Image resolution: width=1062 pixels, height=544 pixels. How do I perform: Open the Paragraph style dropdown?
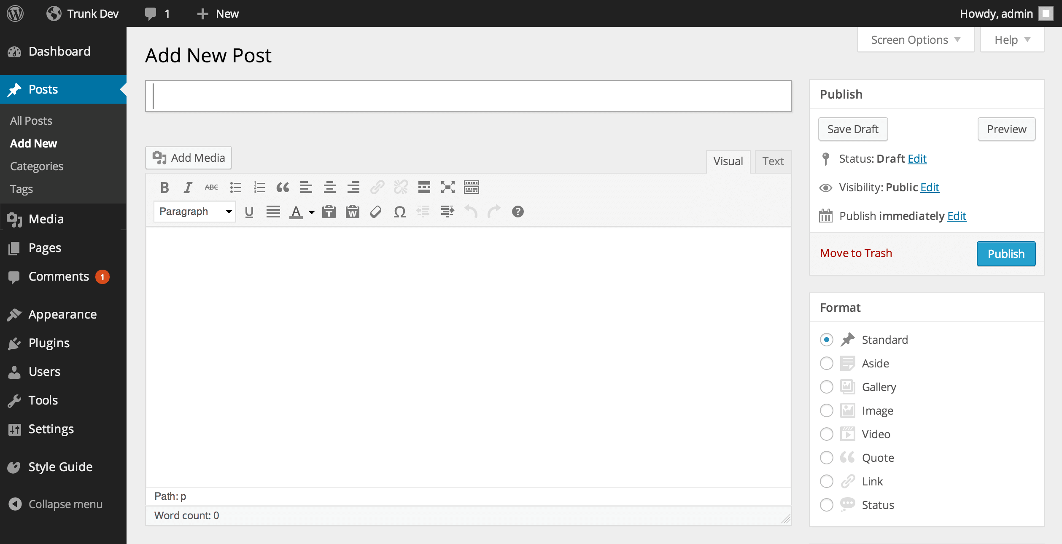(x=194, y=211)
